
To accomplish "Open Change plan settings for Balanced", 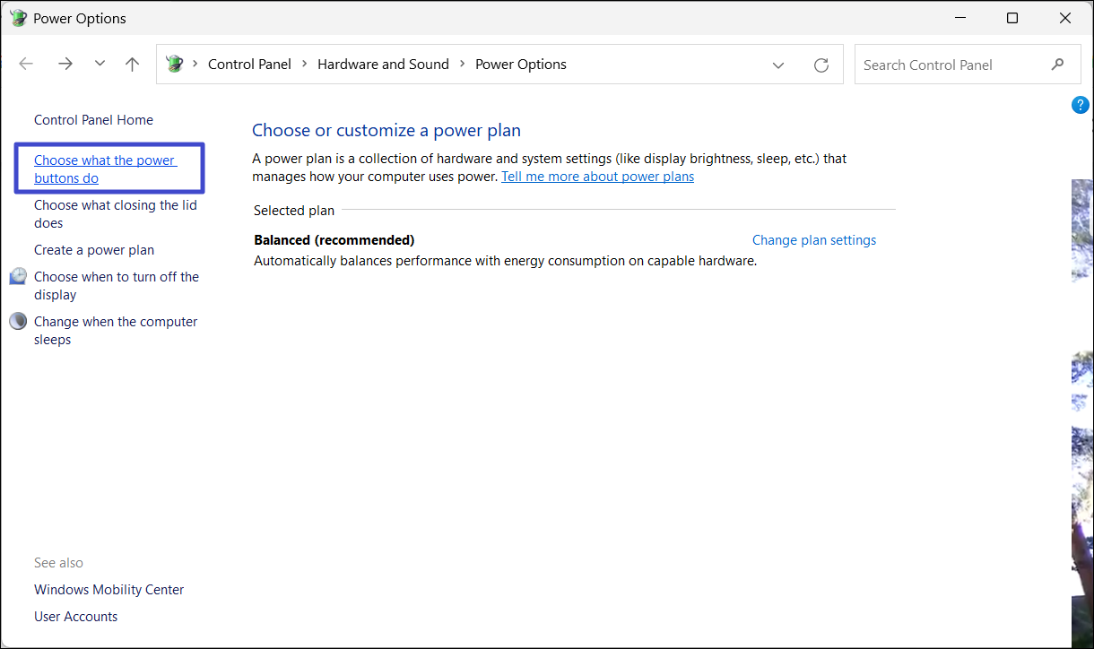I will point(813,240).
